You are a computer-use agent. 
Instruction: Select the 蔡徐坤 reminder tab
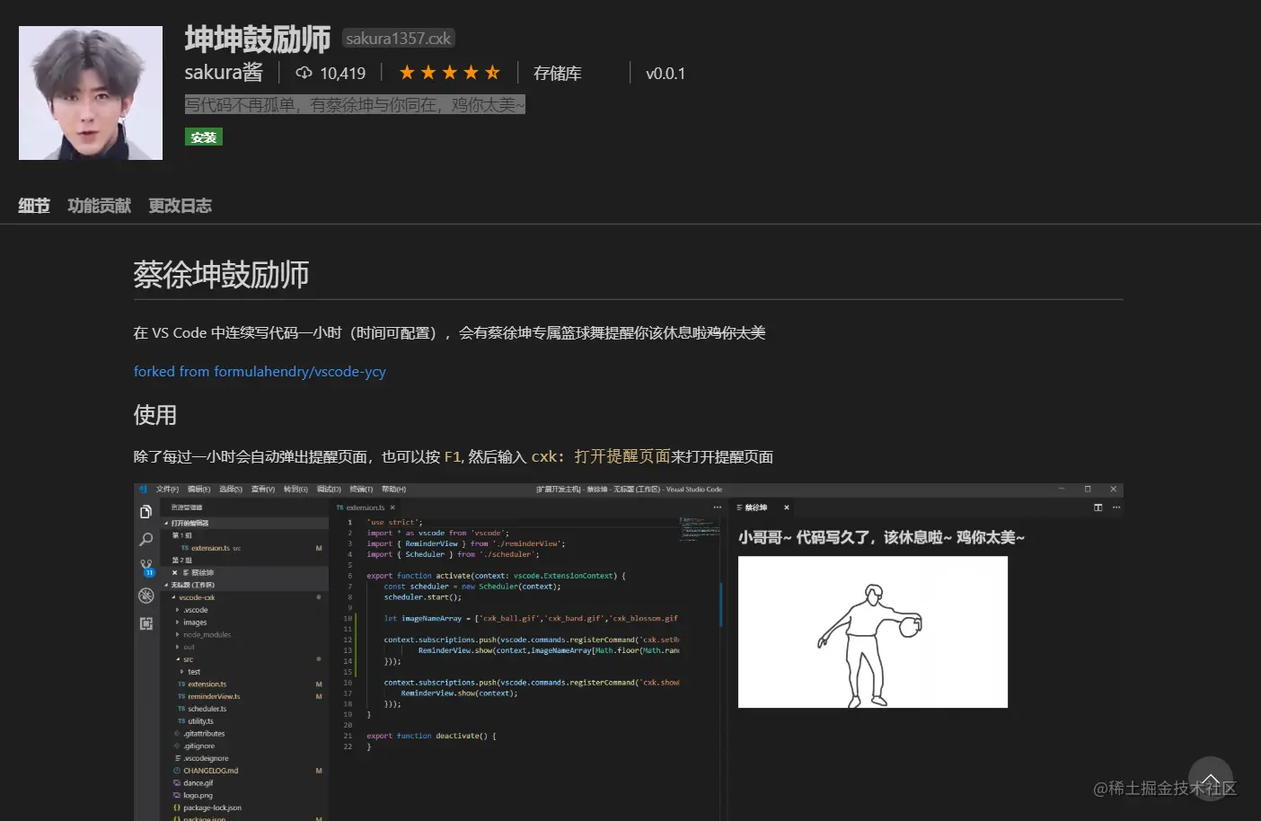[763, 508]
